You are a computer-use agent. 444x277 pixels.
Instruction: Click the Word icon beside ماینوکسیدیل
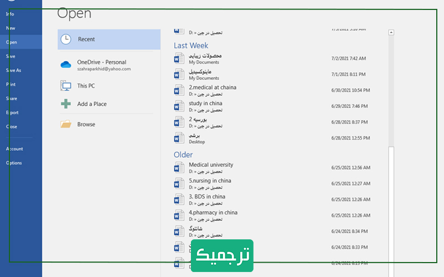coord(179,74)
